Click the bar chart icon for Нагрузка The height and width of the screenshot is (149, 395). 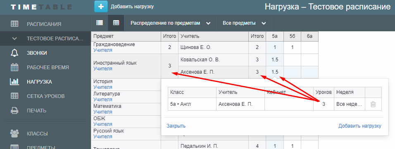pos(14,81)
